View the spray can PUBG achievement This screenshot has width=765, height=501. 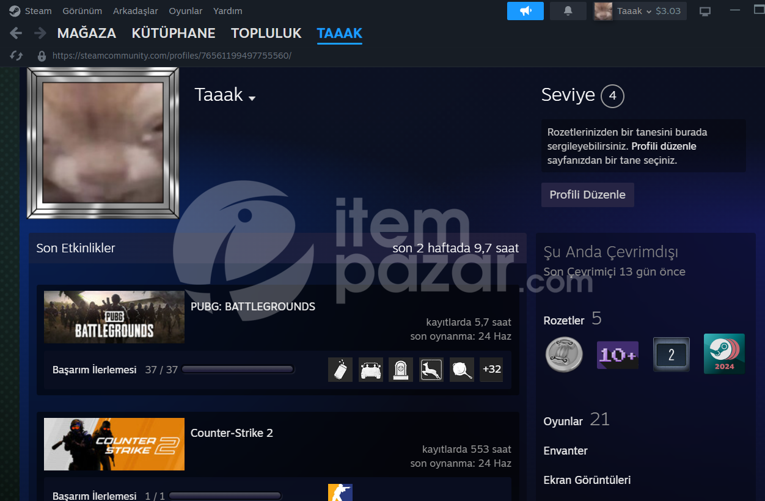[340, 370]
